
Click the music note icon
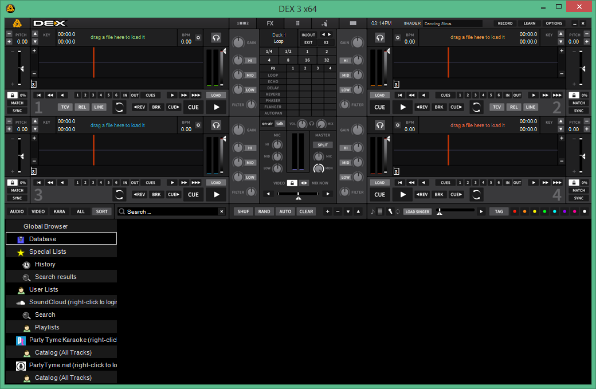(x=372, y=211)
